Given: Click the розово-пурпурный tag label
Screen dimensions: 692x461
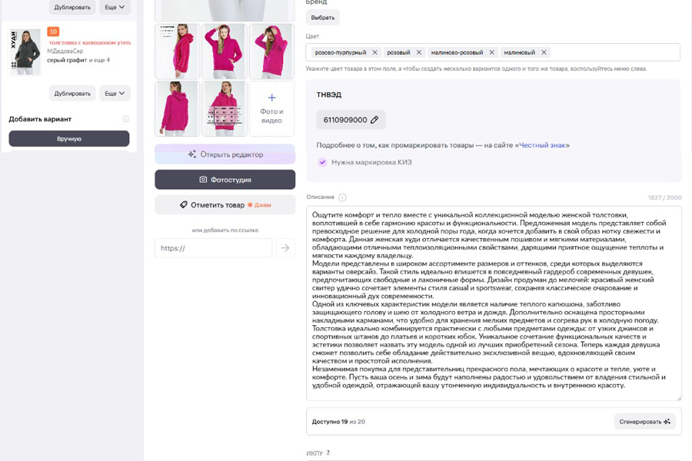Looking at the screenshot, I should [341, 52].
